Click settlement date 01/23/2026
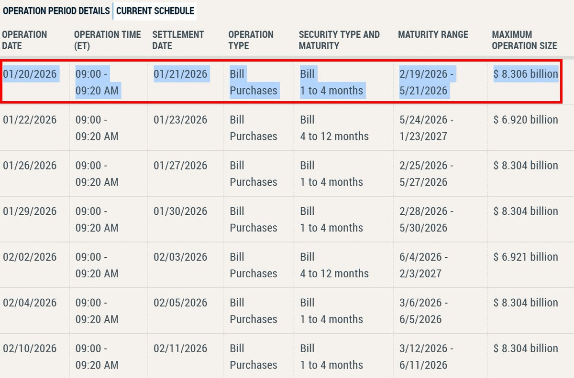574x378 pixels. [180, 120]
